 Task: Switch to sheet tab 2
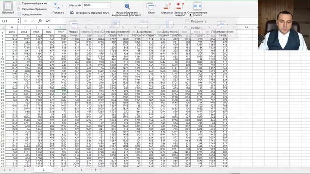coord(43,170)
